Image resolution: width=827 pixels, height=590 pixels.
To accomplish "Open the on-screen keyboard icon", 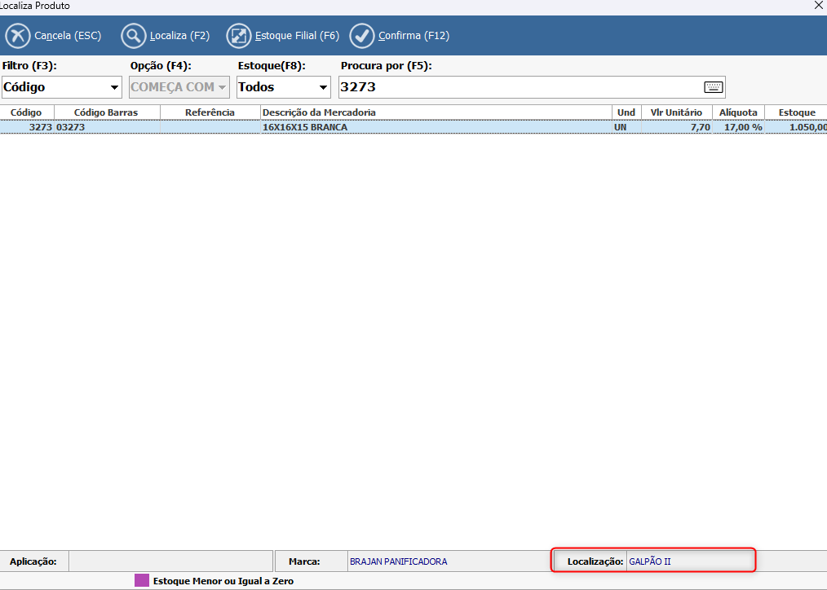I will [713, 87].
